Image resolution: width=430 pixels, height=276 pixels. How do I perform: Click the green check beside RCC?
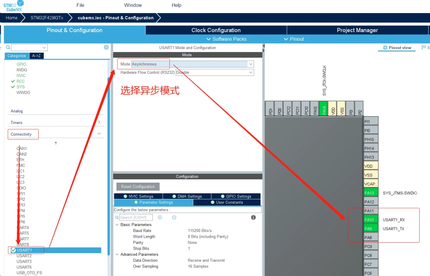point(13,81)
